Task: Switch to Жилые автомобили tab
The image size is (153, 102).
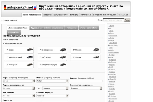Action: [x=89, y=28]
